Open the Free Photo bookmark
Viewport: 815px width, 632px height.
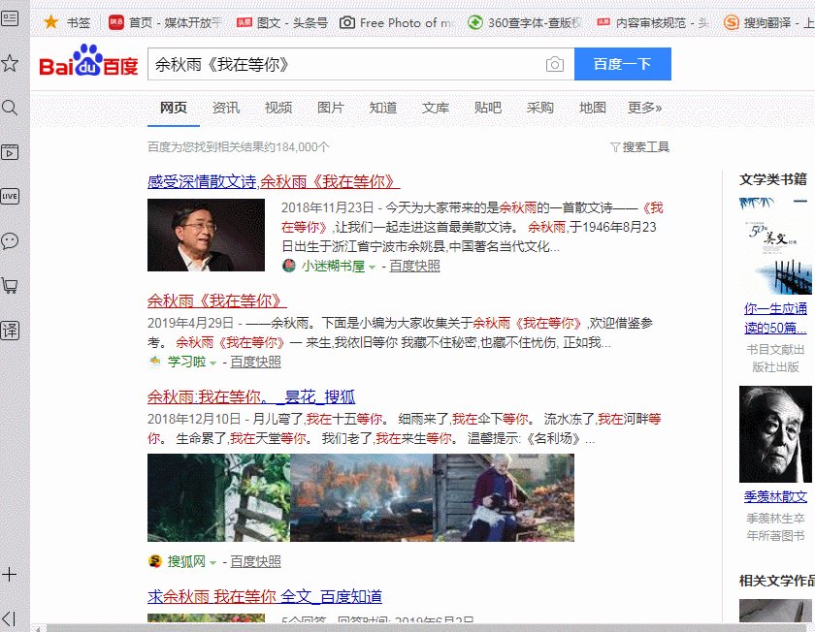tap(397, 23)
